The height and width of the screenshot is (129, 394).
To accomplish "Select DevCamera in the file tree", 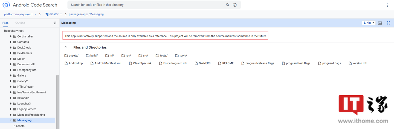I will pos(25,53).
